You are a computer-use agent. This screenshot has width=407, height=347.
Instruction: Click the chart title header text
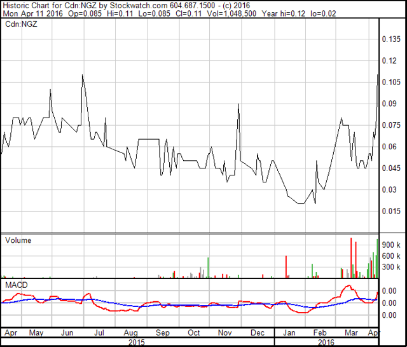126,5
